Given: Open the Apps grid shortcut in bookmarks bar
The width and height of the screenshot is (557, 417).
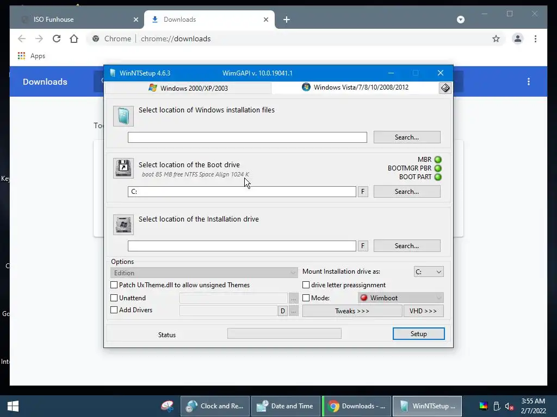Looking at the screenshot, I should point(21,56).
